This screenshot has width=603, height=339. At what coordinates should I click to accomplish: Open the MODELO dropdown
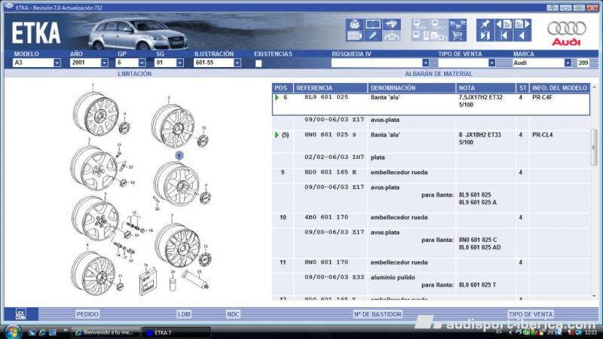(57, 63)
